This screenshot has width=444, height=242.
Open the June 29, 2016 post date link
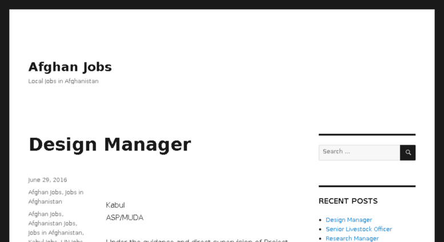click(47, 180)
